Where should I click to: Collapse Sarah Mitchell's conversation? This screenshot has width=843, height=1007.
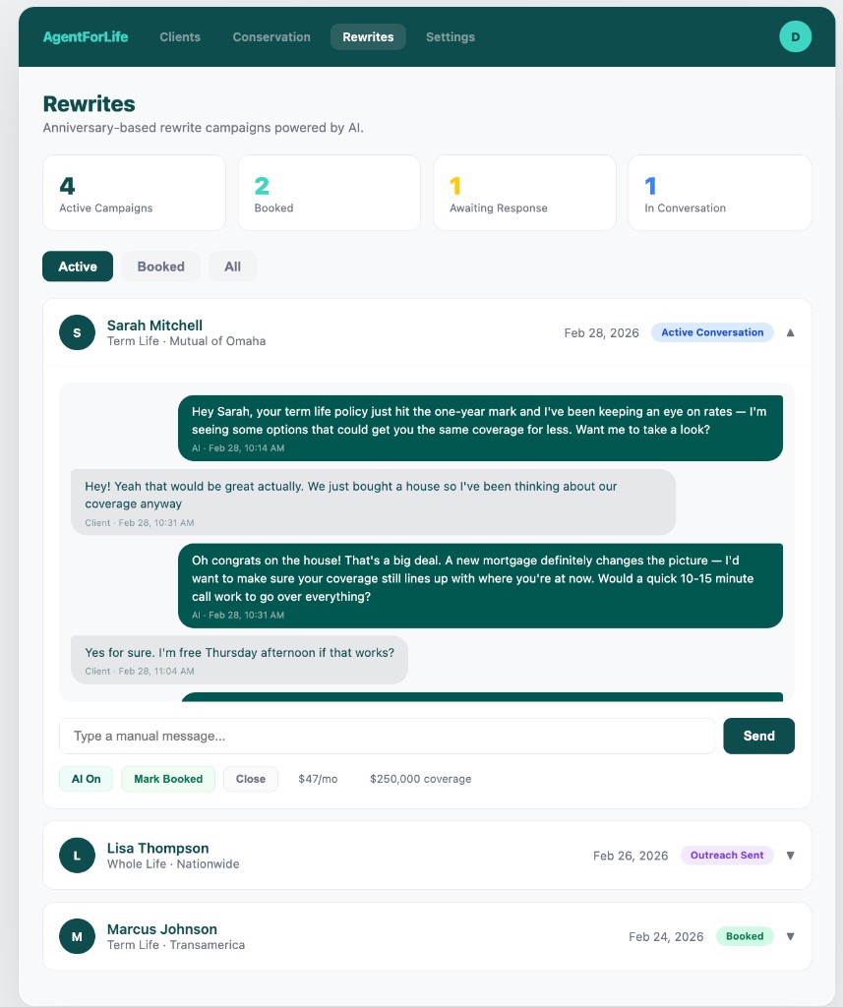790,332
